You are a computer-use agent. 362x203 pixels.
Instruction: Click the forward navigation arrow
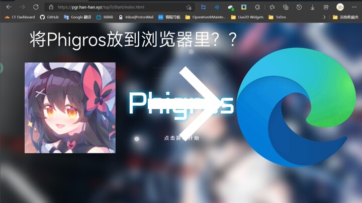23,7
